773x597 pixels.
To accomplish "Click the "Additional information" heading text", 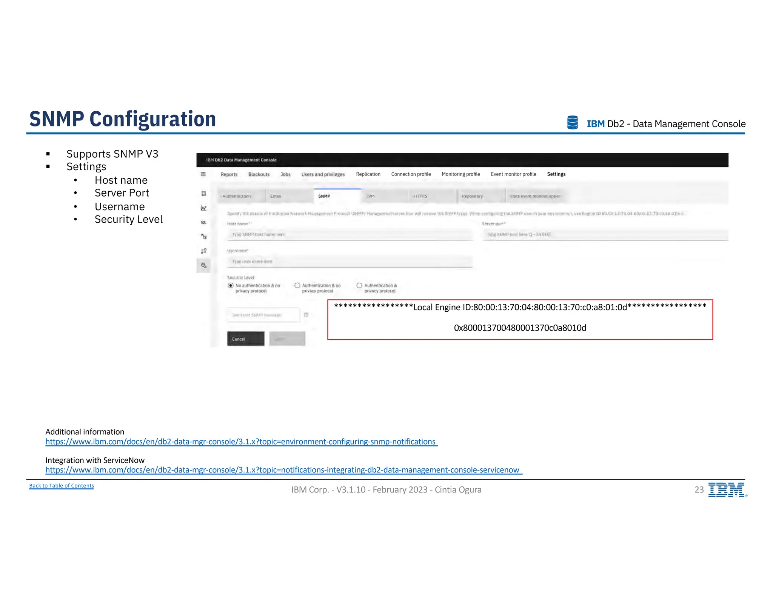I will click(x=85, y=432).
